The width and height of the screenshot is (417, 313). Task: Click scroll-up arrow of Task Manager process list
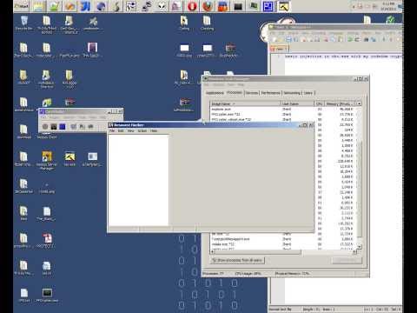coord(359,103)
